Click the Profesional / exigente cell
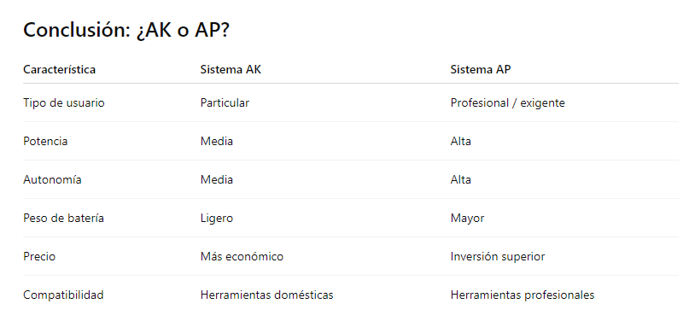 [x=507, y=102]
